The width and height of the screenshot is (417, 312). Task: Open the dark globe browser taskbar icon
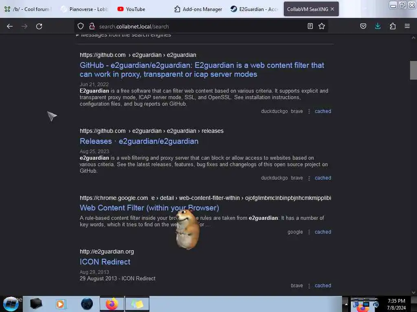[87, 304]
